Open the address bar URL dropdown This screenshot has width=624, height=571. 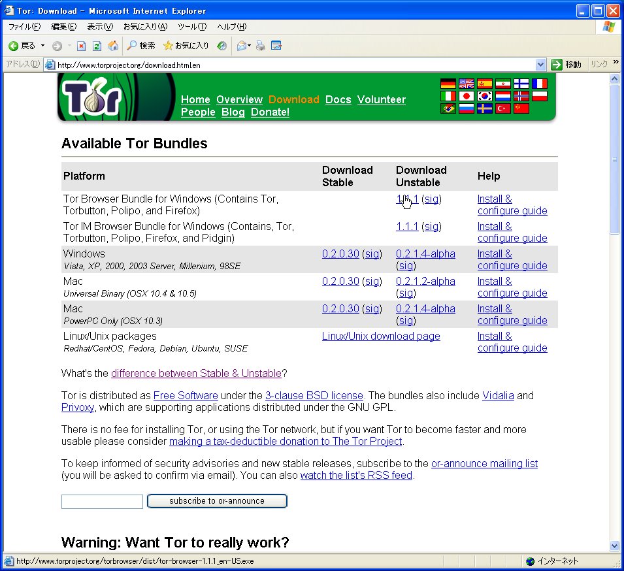540,65
